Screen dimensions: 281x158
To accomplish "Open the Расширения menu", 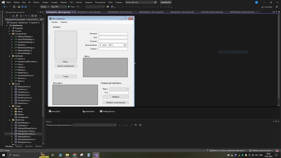I will click(100, 2).
